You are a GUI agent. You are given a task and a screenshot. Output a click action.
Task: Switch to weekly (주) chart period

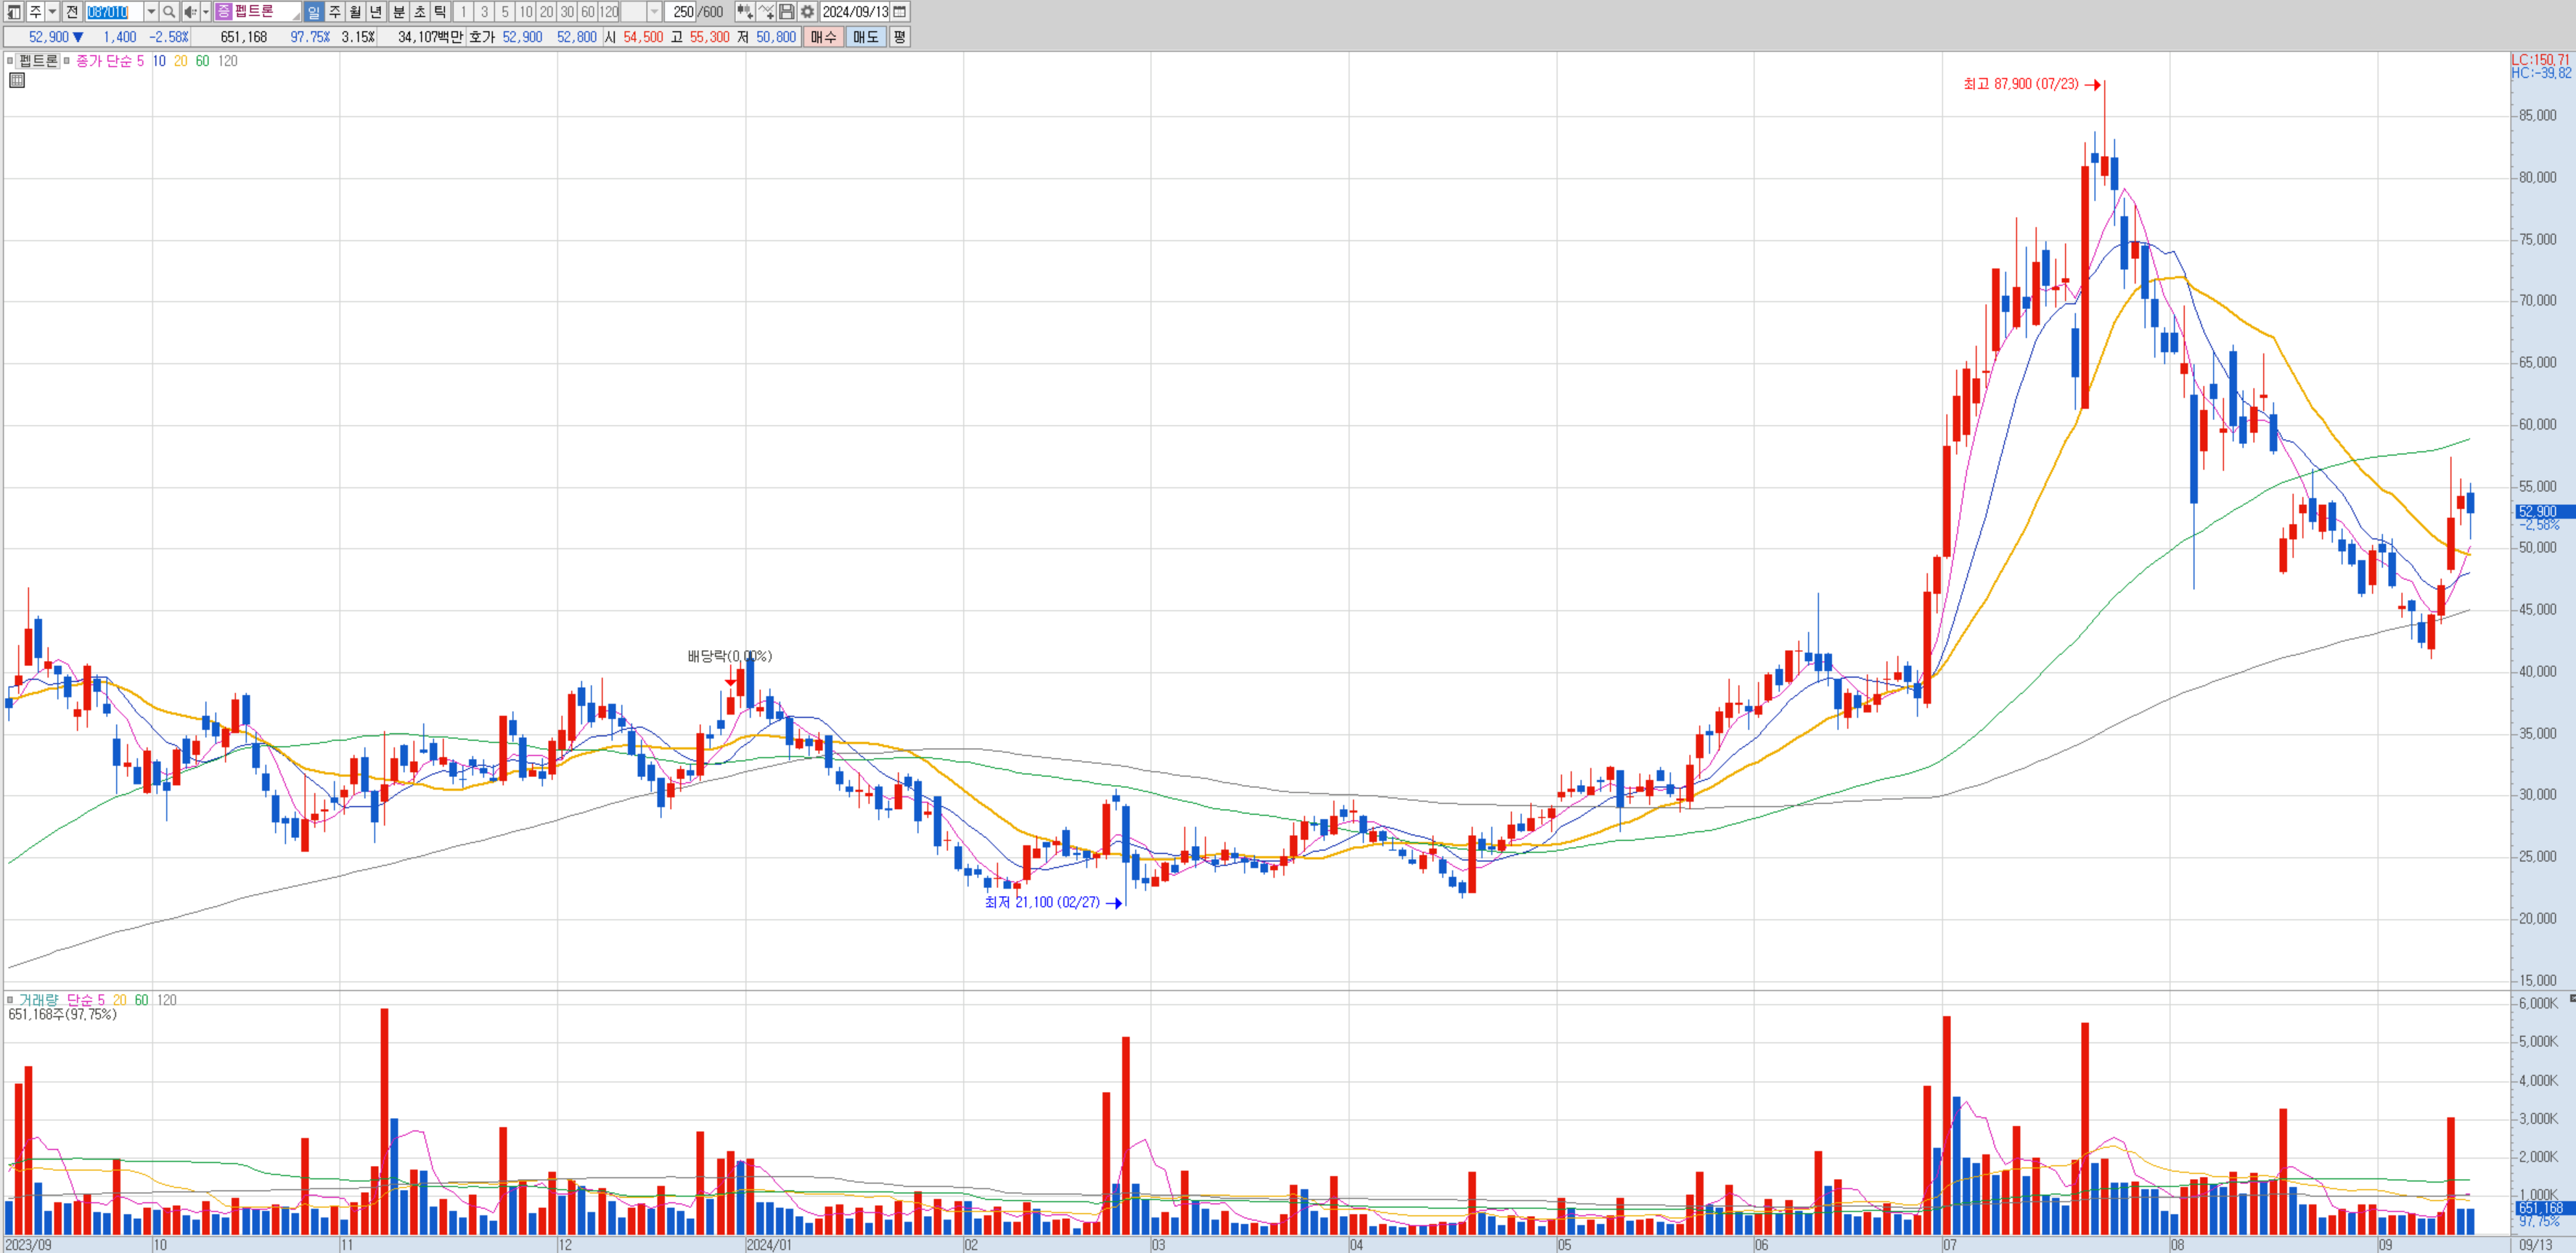[335, 12]
